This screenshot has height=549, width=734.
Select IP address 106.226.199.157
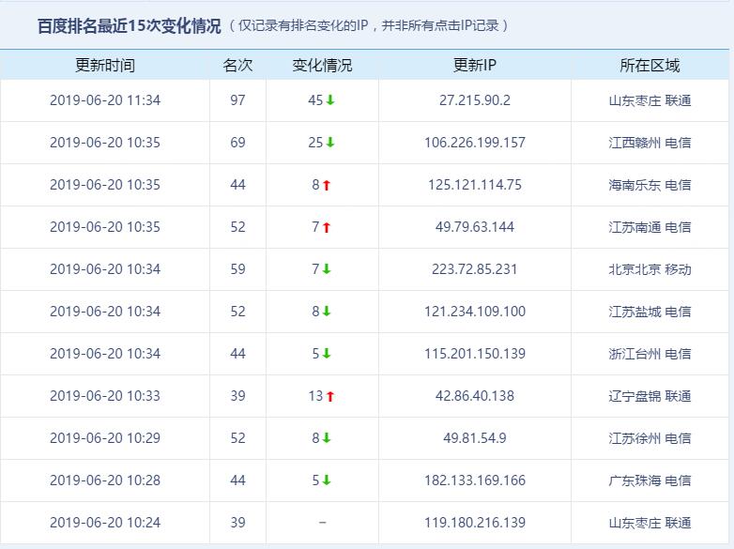pos(475,143)
